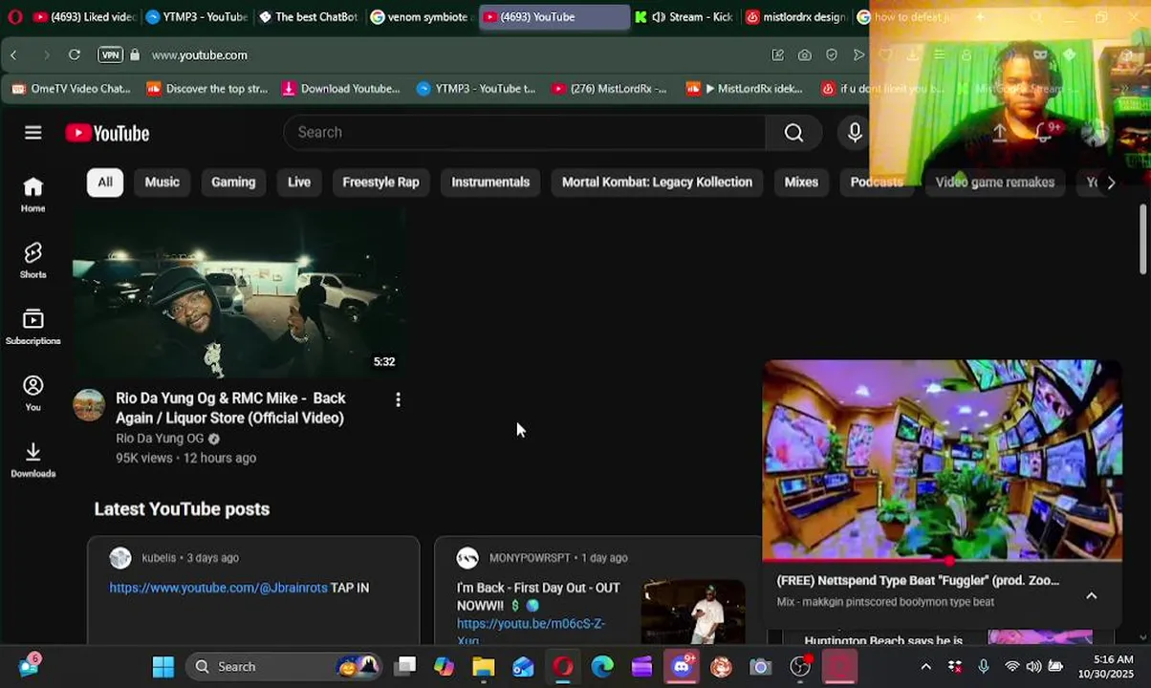1151x688 pixels.
Task: Open the Back Again / Liquor Store video title
Action: (230, 408)
